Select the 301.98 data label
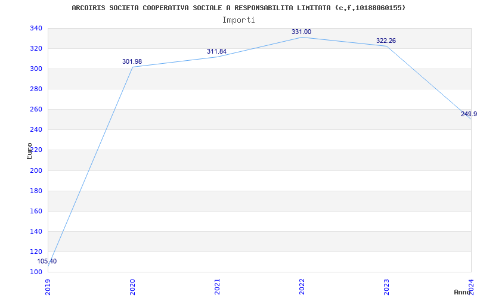The height and width of the screenshot is (298, 477). (x=132, y=62)
